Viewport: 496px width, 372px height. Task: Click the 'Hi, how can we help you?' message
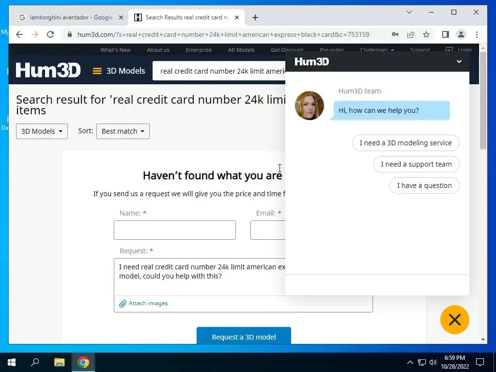(x=391, y=110)
